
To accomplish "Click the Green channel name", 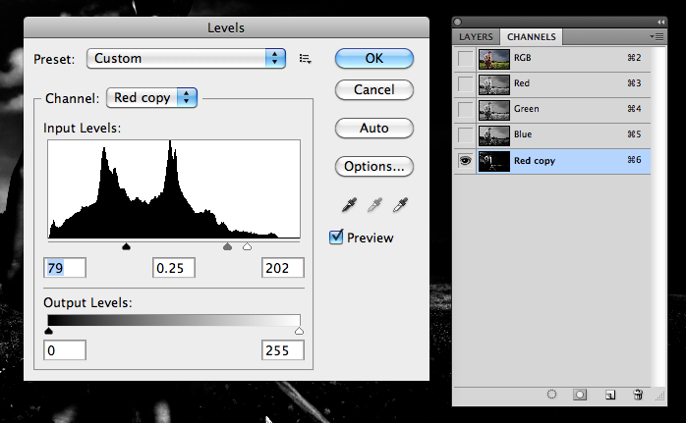I will pos(527,109).
